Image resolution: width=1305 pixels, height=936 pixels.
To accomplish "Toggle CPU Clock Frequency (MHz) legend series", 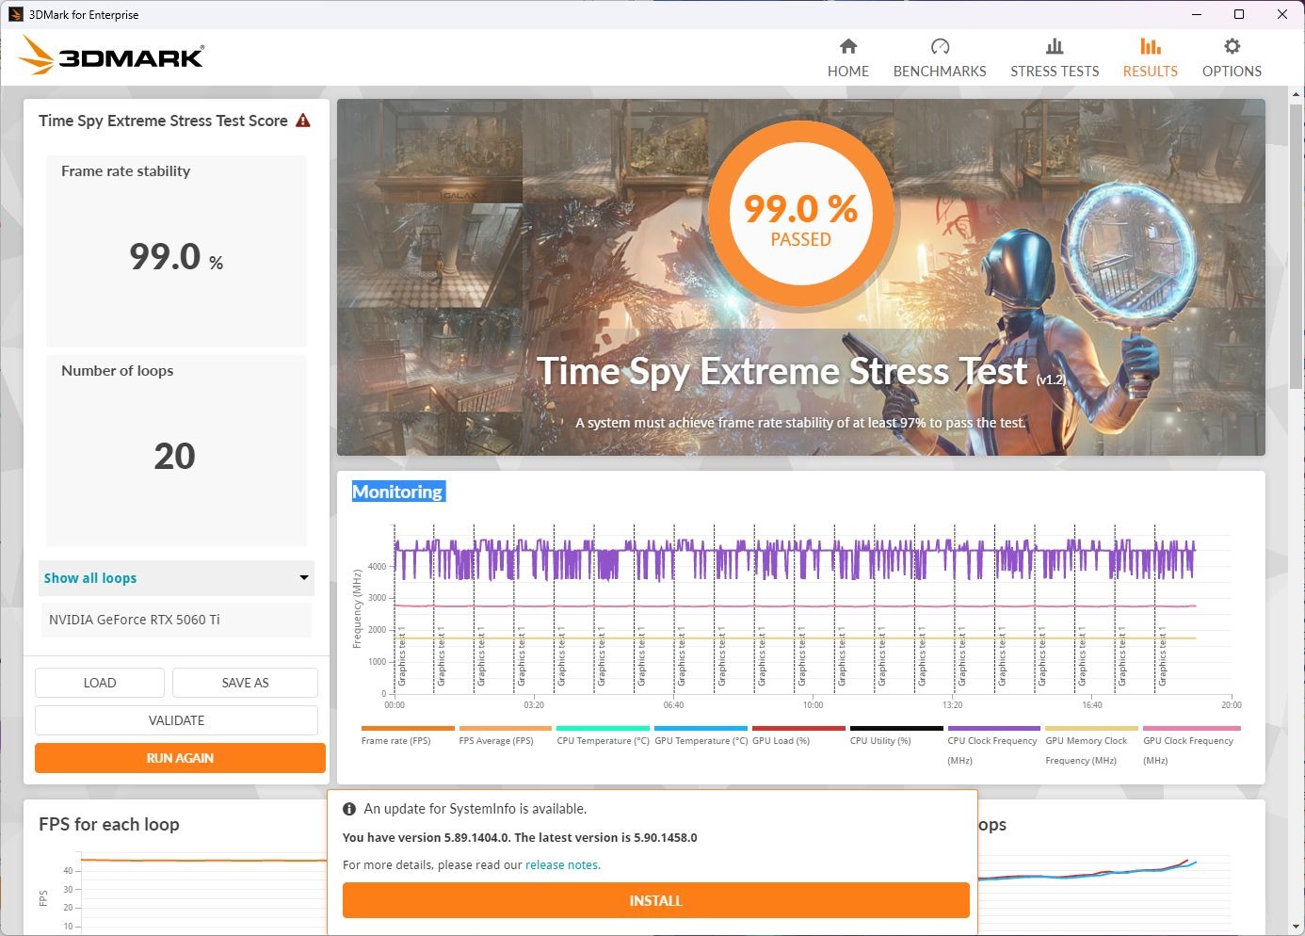I will click(993, 744).
